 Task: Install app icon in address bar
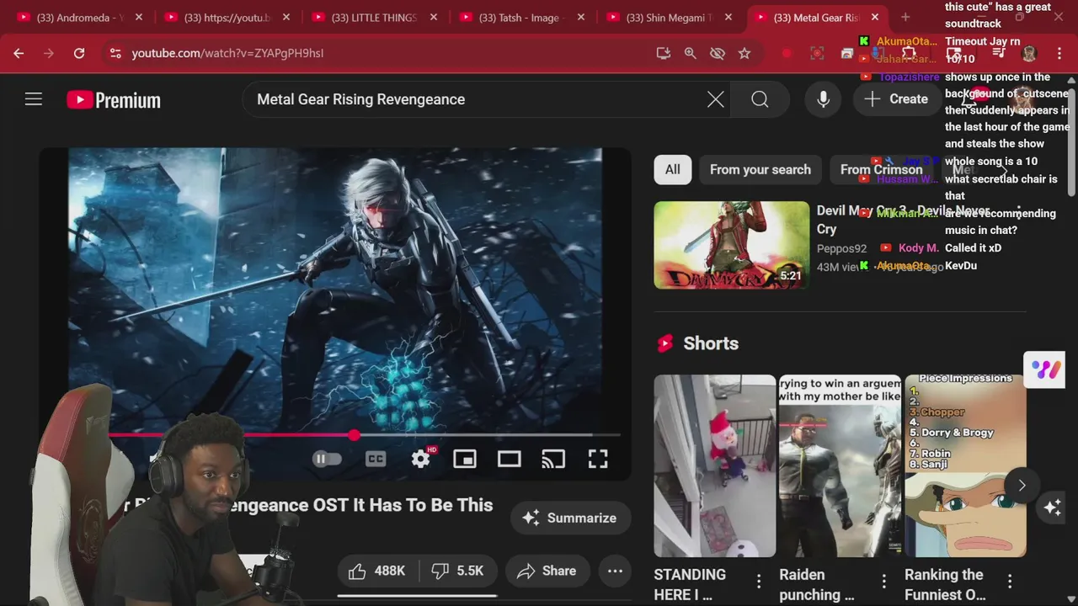tap(664, 53)
